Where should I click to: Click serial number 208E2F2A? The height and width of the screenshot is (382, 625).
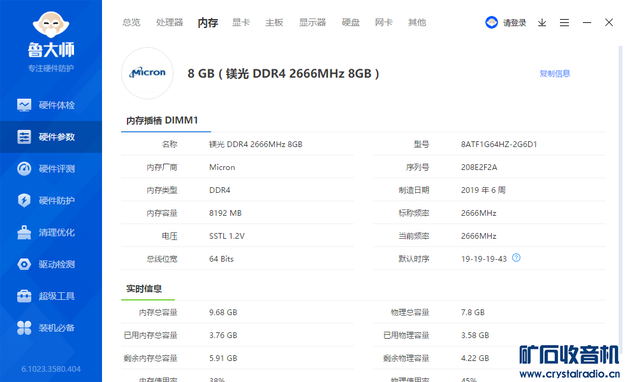click(479, 167)
